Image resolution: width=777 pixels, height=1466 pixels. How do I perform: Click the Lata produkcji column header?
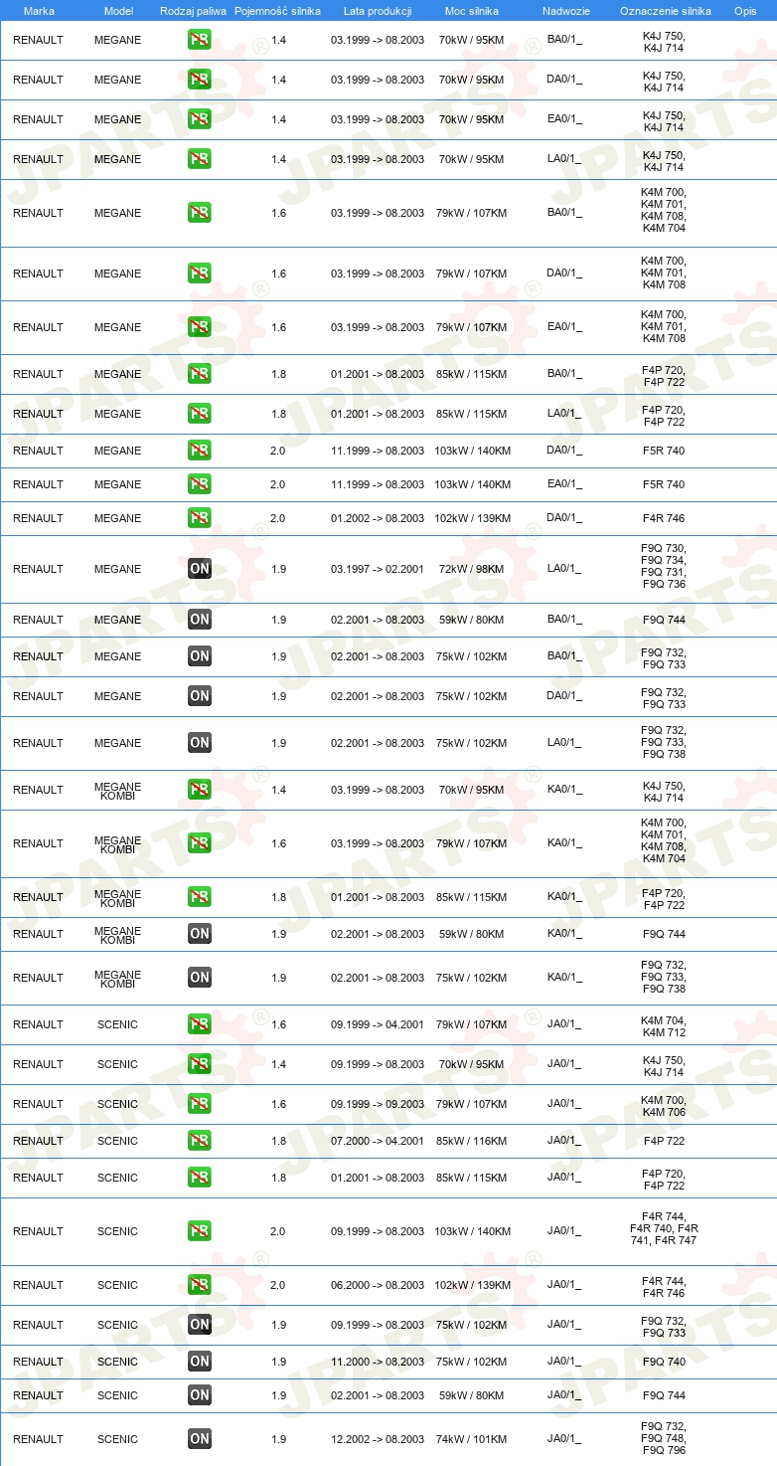coord(378,10)
